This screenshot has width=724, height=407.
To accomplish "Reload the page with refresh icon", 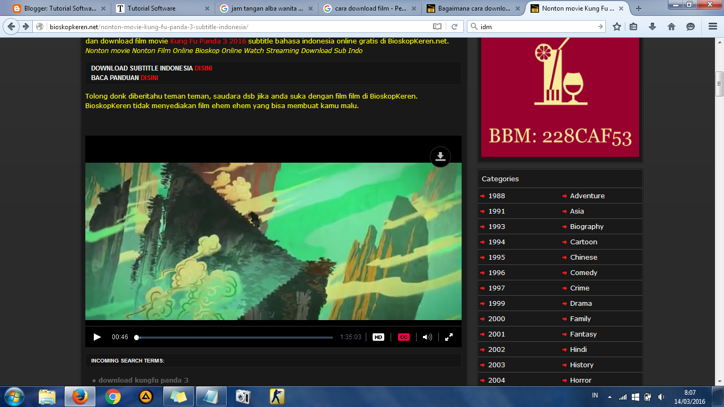I will click(454, 26).
